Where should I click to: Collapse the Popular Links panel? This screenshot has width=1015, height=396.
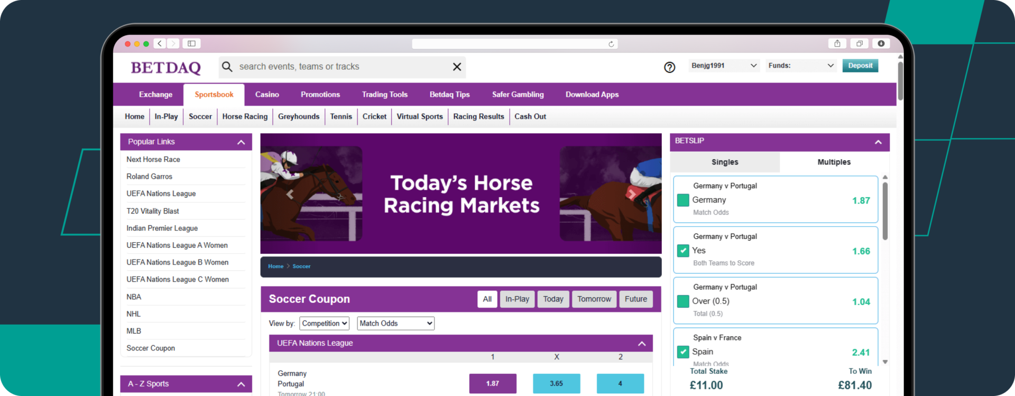(241, 142)
